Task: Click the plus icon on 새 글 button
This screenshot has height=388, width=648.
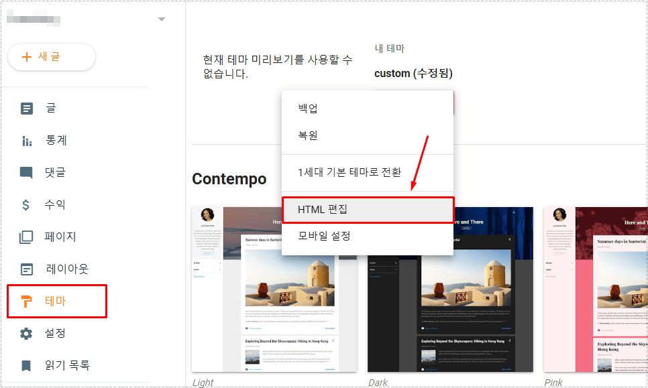Action: (x=26, y=57)
